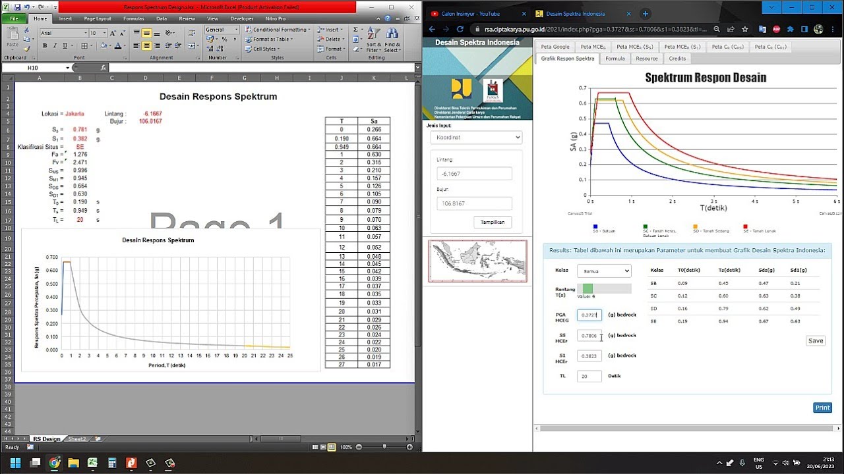Click the Save button beside the table
Viewport: 844px width, 474px height.
816,340
